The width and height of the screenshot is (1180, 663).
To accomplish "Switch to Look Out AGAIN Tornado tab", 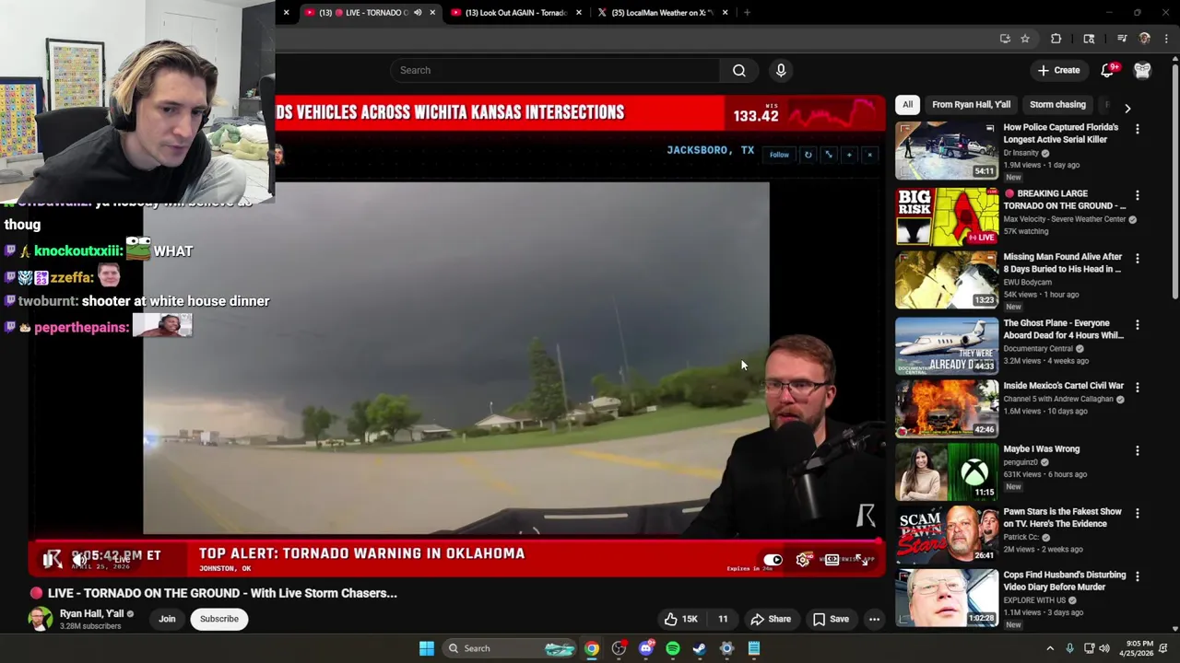I will (516, 13).
